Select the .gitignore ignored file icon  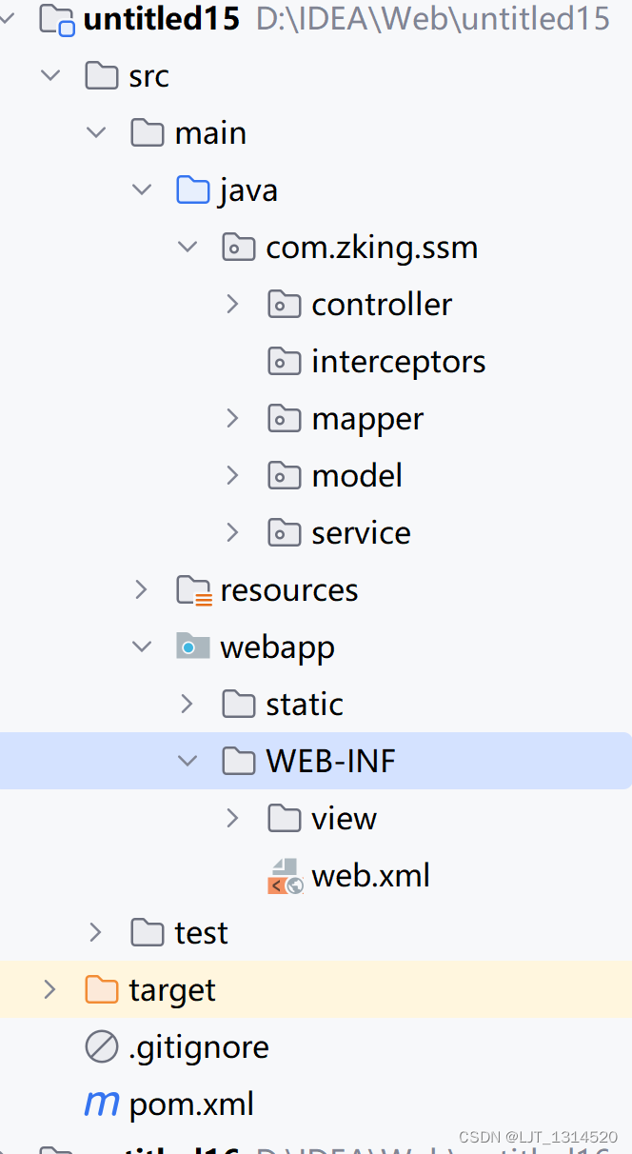(x=102, y=1046)
